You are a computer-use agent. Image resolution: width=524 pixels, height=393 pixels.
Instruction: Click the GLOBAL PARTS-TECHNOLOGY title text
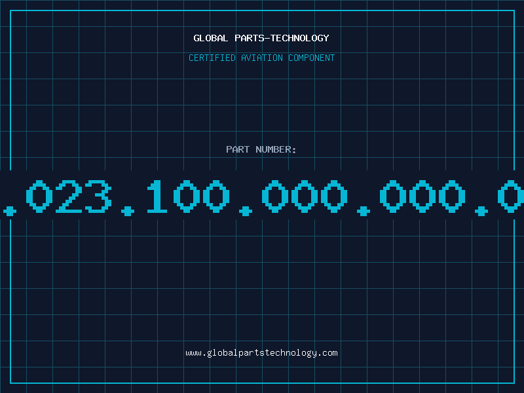click(261, 38)
